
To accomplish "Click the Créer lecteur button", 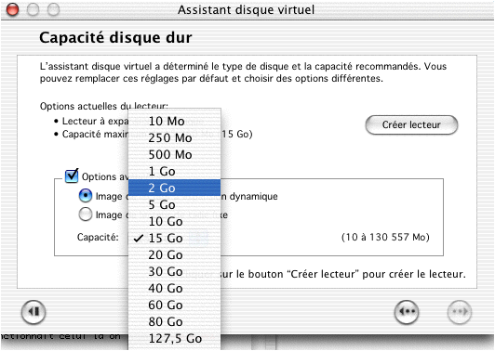I will [x=411, y=124].
